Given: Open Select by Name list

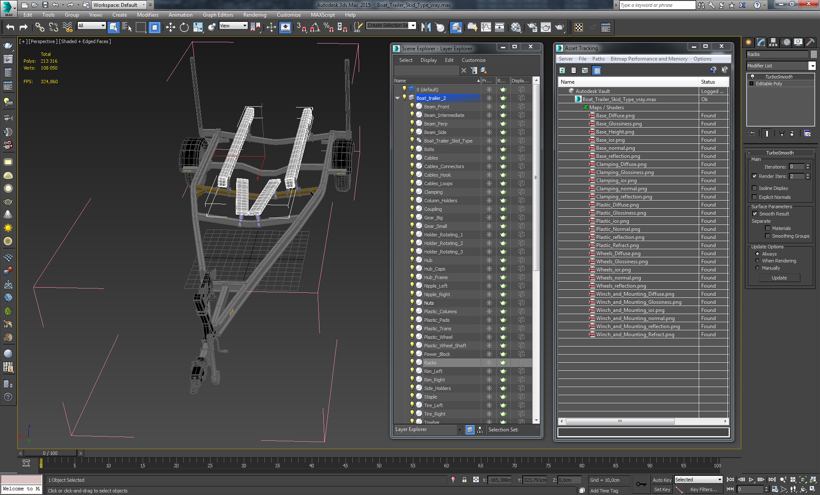Looking at the screenshot, I should pyautogui.click(x=127, y=27).
